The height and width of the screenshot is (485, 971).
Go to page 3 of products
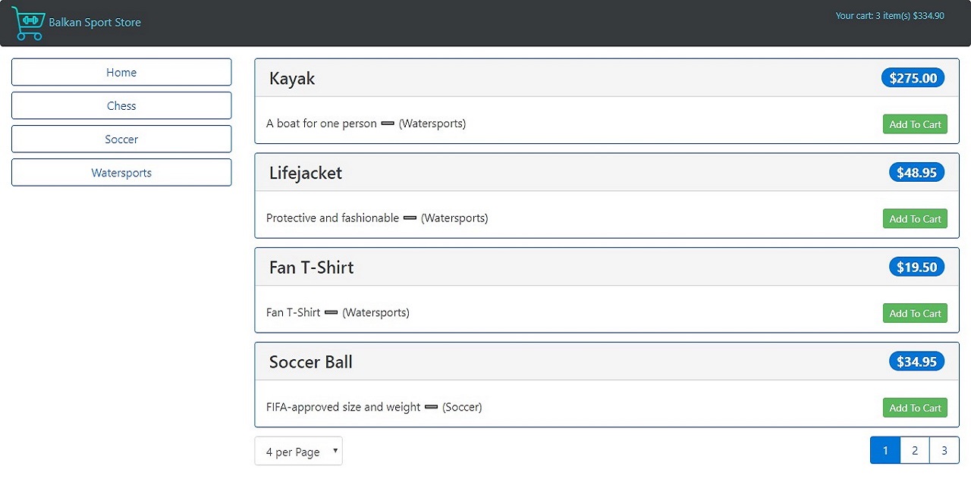point(944,450)
